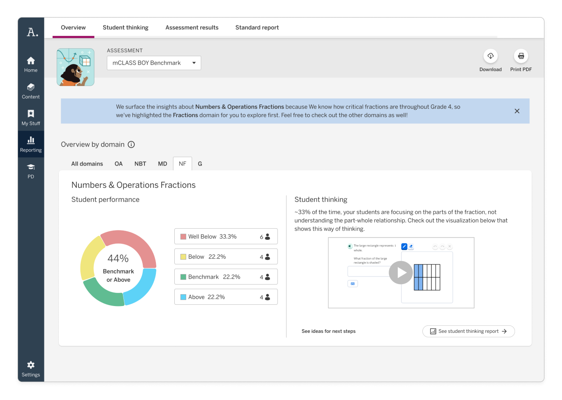This screenshot has width=562, height=400.
Task: Click See student thinking report button
Action: click(x=468, y=332)
